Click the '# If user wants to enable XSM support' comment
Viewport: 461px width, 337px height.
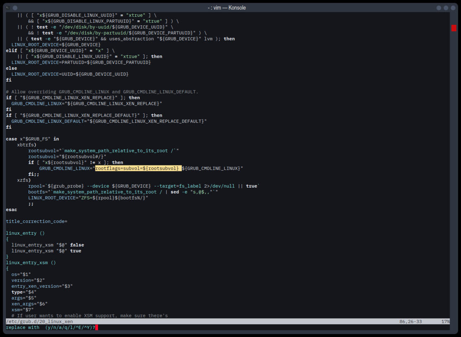(x=90, y=315)
